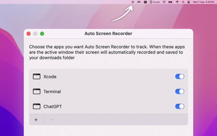This screenshot has width=217, height=136.
Task: Click the memory bars menu bar icon
Action: pyautogui.click(x=145, y=2)
